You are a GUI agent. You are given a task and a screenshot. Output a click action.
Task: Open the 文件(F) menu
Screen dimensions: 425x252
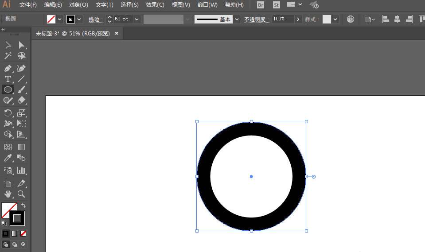28,5
